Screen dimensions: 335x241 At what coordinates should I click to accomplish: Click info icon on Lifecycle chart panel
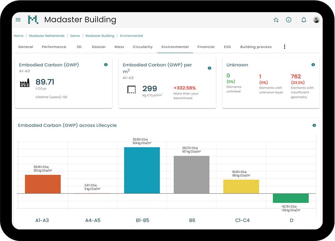[314, 125]
